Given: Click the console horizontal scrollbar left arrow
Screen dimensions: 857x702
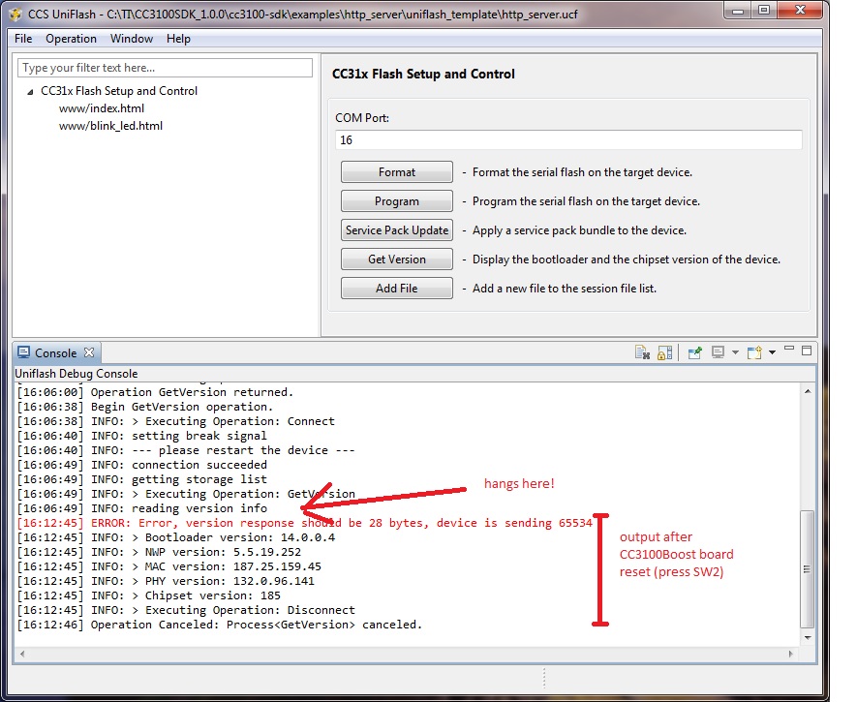Looking at the screenshot, I should (x=22, y=654).
